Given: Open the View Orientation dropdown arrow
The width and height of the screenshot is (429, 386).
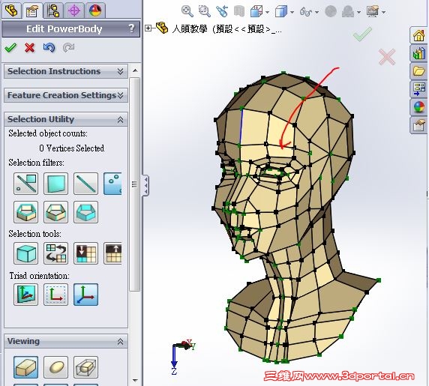Looking at the screenshot, I should point(267,12).
